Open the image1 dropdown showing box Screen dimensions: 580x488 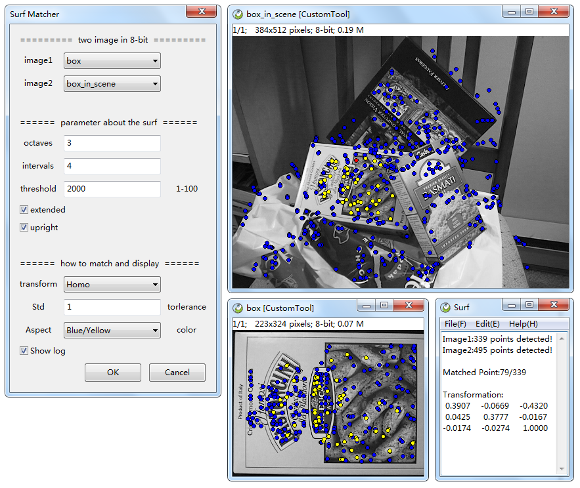(112, 61)
